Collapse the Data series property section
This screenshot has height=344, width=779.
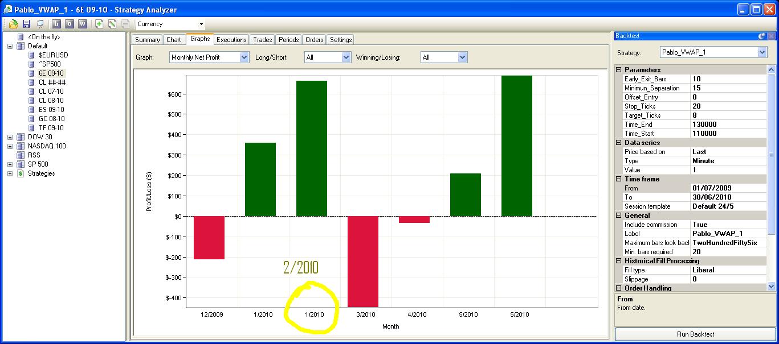[619, 143]
